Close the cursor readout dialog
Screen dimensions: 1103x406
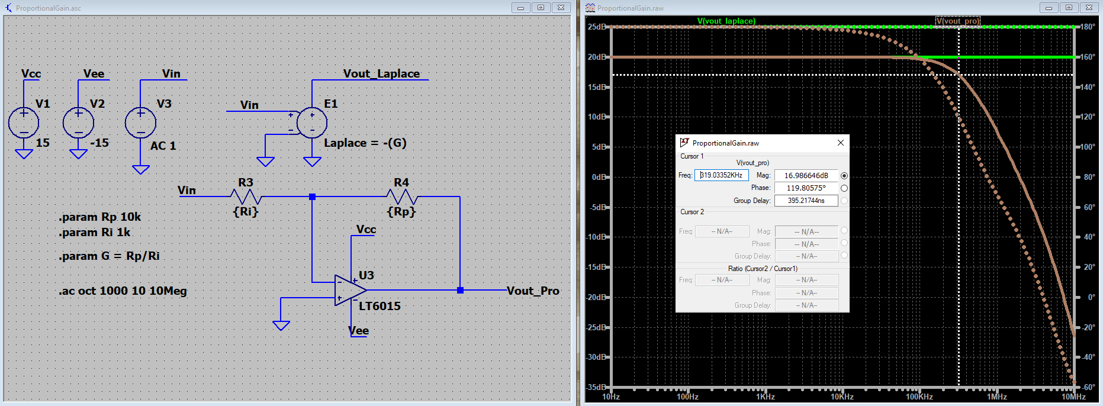tap(840, 143)
